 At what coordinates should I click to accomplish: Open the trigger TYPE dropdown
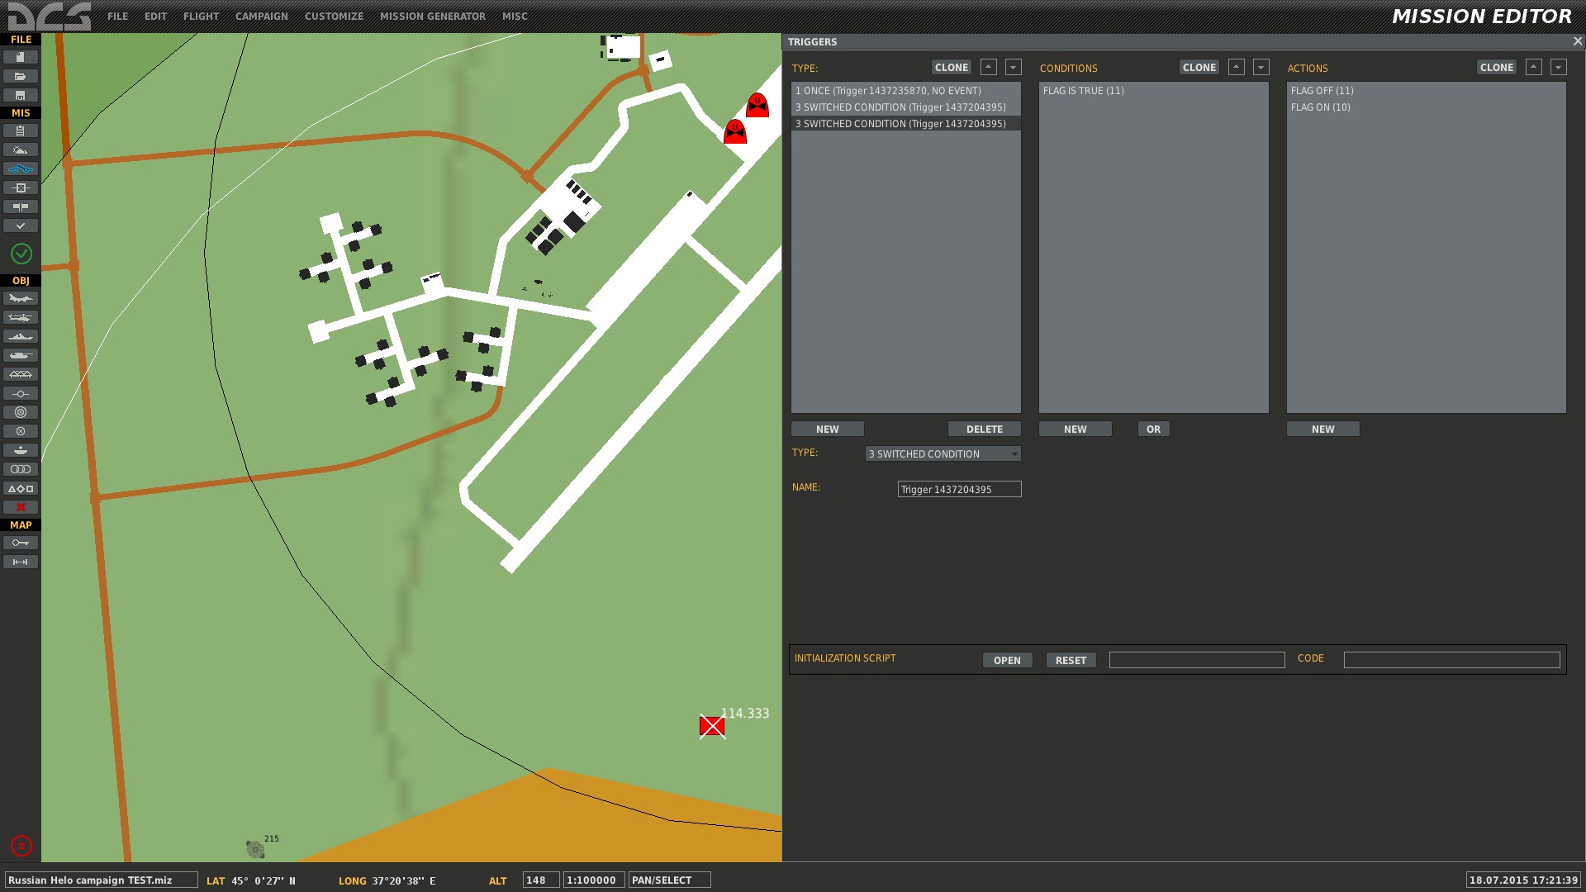[943, 454]
